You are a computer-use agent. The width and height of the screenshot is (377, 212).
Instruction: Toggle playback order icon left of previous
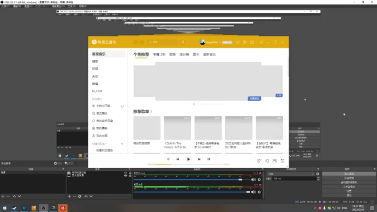[x=168, y=159]
